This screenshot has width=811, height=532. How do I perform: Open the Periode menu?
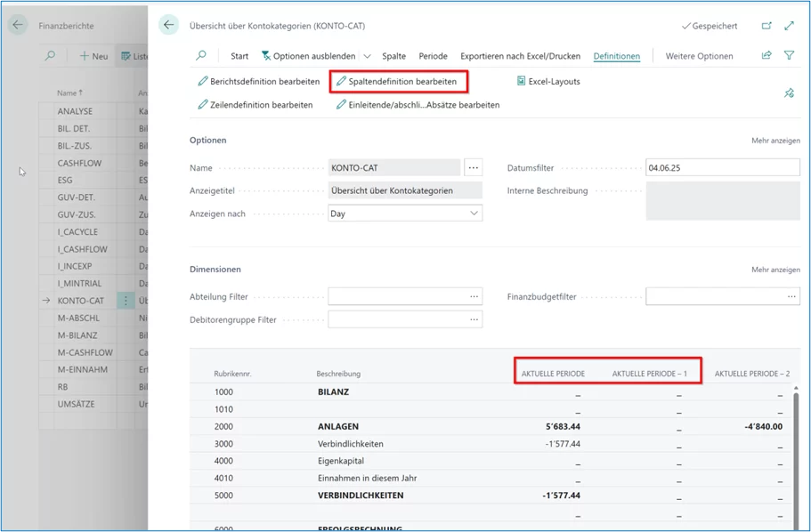pos(433,56)
